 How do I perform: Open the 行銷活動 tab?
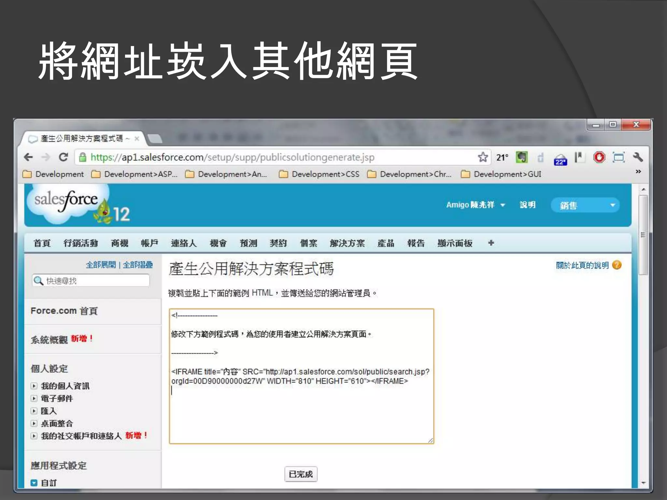click(81, 243)
